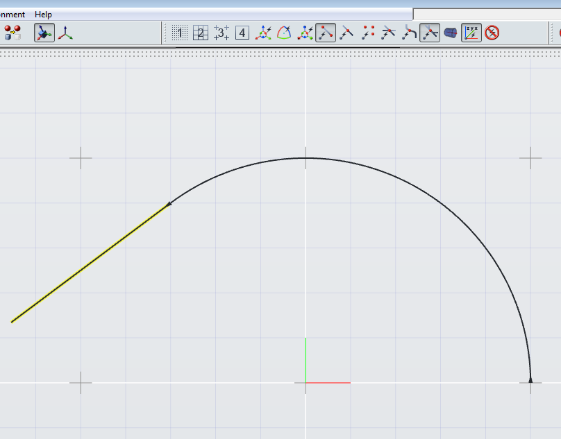The width and height of the screenshot is (561, 439).
Task: Click the green arc triangle snap icon
Action: pos(284,33)
